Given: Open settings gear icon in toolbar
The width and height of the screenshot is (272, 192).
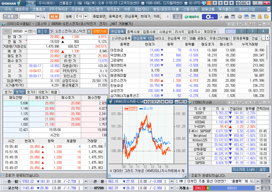Looking at the screenshot, I should click(240, 17).
